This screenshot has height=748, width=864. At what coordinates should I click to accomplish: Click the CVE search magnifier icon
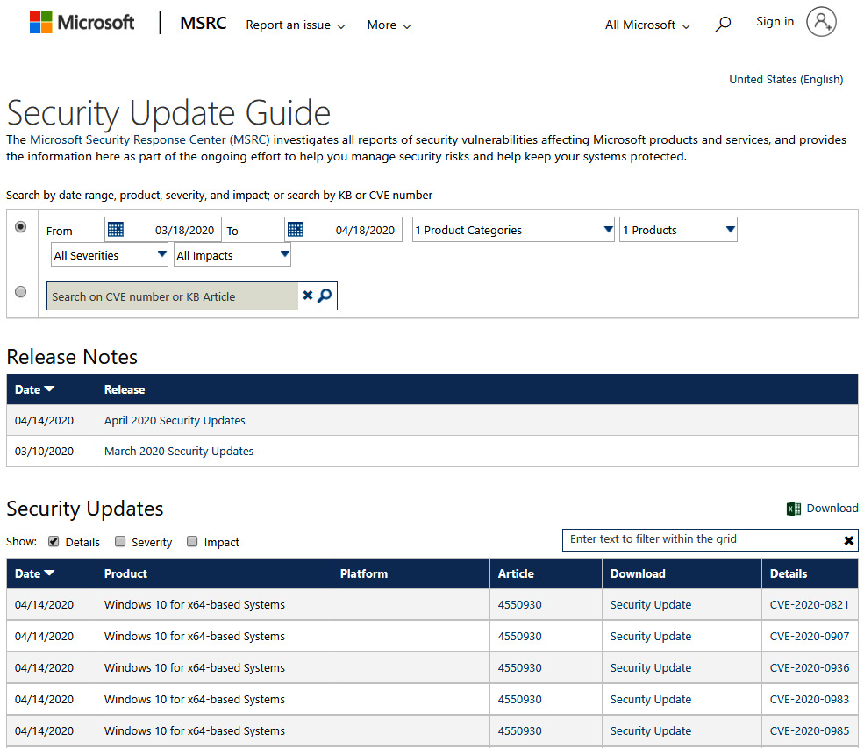click(325, 296)
